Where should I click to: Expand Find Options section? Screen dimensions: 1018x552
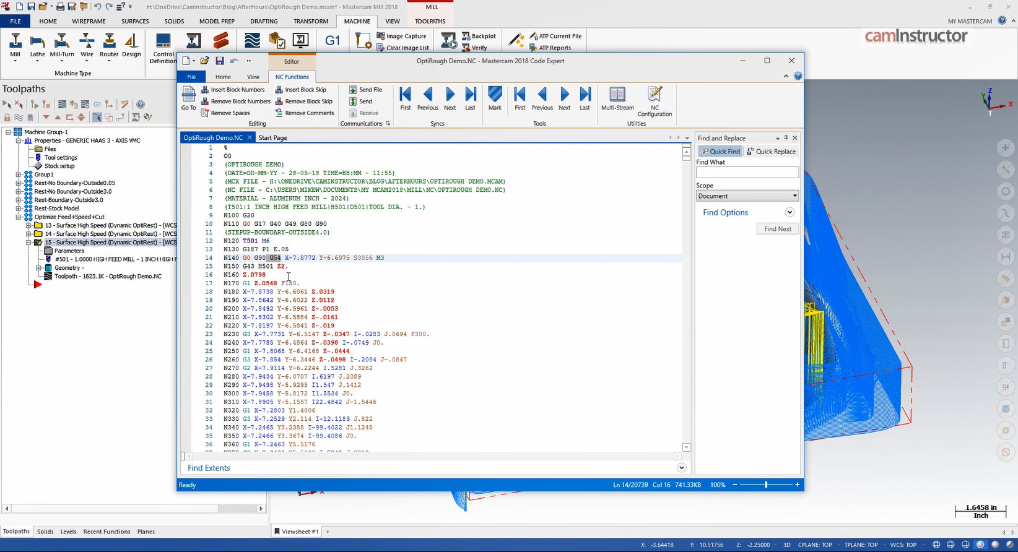[790, 212]
